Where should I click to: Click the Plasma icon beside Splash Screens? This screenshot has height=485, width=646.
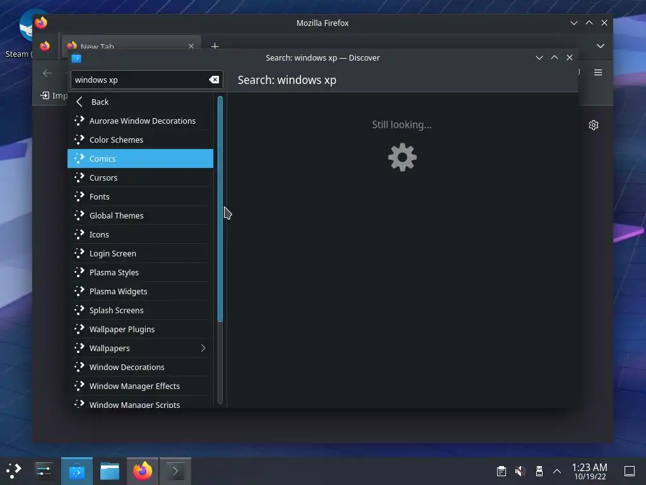[79, 310]
